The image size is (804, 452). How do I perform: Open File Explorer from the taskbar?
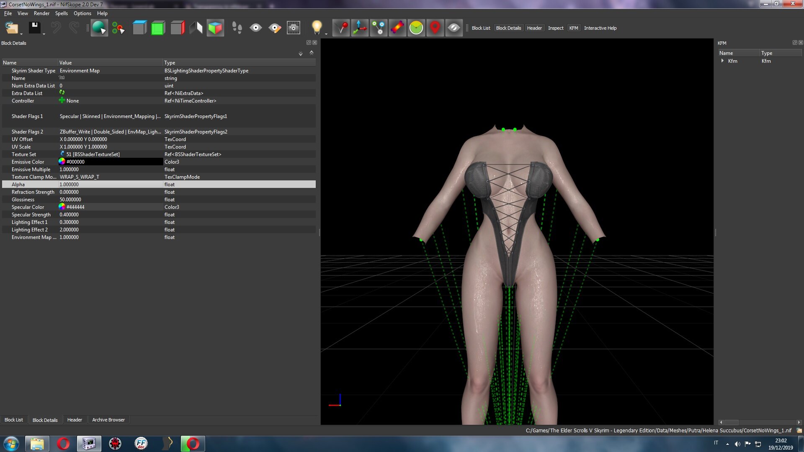(x=37, y=444)
